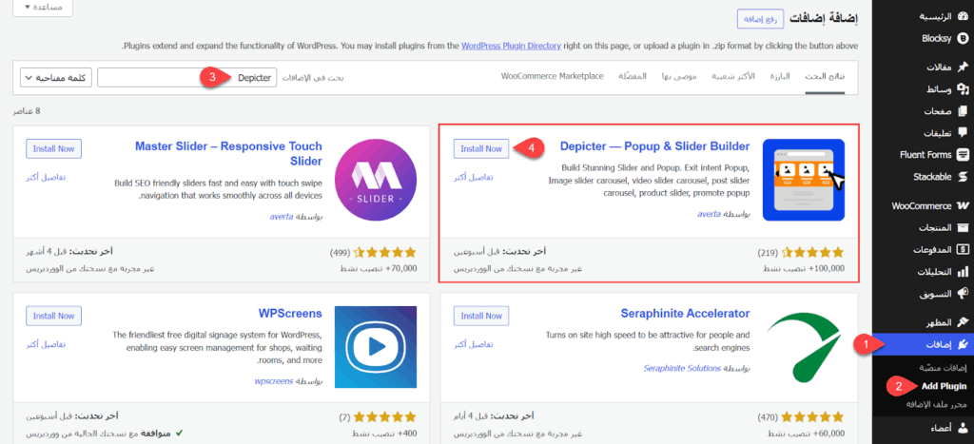Open the Payments (المدفوعات) icon
The width and height of the screenshot is (974, 444).
(963, 250)
